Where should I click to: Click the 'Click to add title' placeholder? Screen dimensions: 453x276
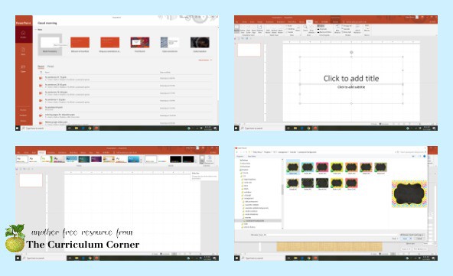click(351, 78)
